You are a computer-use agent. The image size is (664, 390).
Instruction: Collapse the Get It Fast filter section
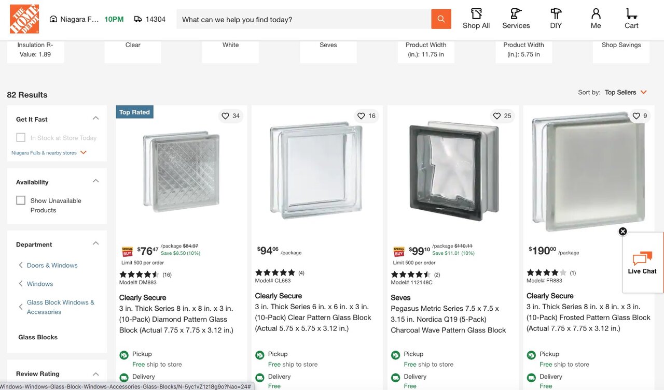(x=95, y=119)
